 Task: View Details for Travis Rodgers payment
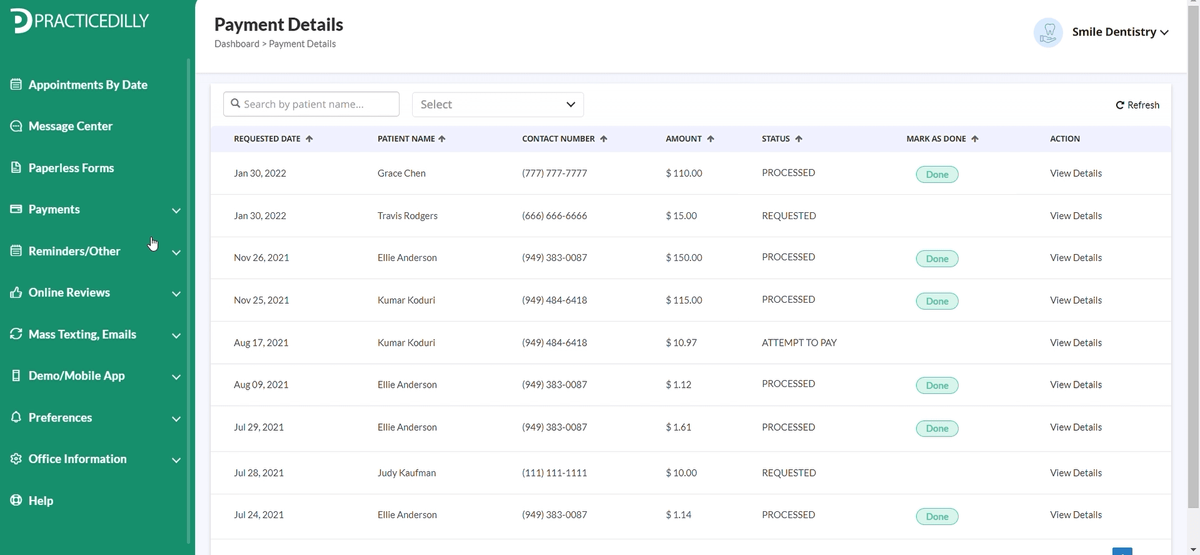tap(1076, 215)
